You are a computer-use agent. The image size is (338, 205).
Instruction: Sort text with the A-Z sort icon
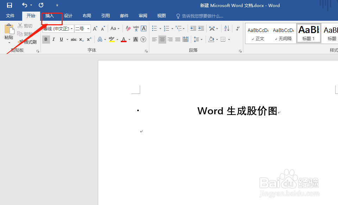226,29
